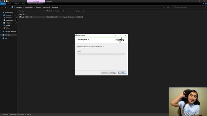
Task: Click the Buscar en Descargas search box
Action: (x=188, y=7)
